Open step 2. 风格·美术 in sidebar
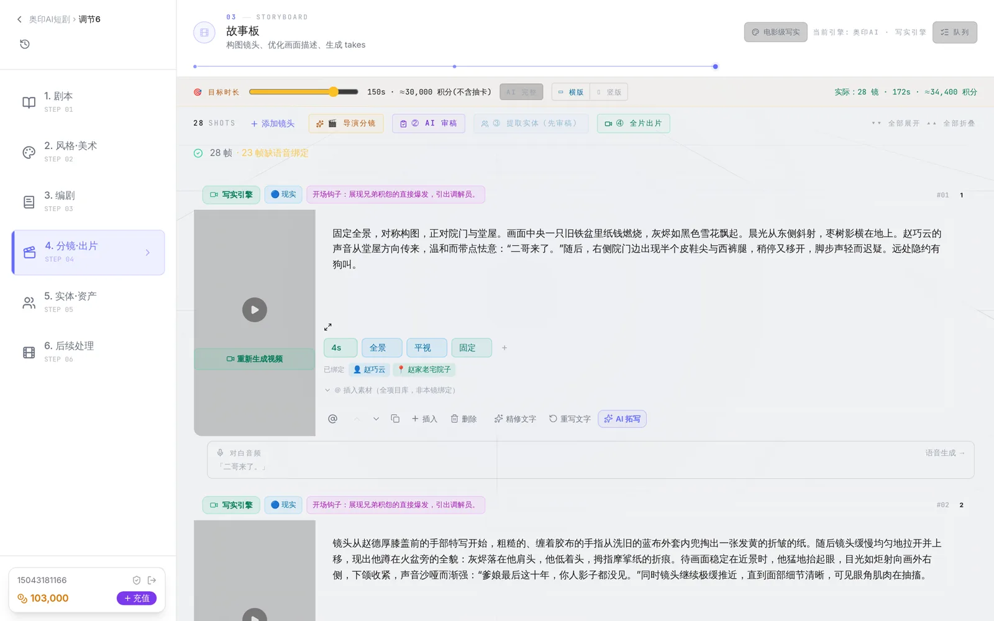994x621 pixels. (x=88, y=152)
